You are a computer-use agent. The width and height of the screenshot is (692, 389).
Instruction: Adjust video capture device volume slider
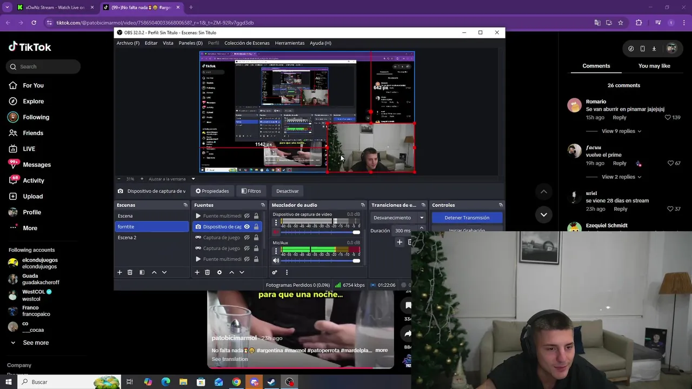click(321, 233)
